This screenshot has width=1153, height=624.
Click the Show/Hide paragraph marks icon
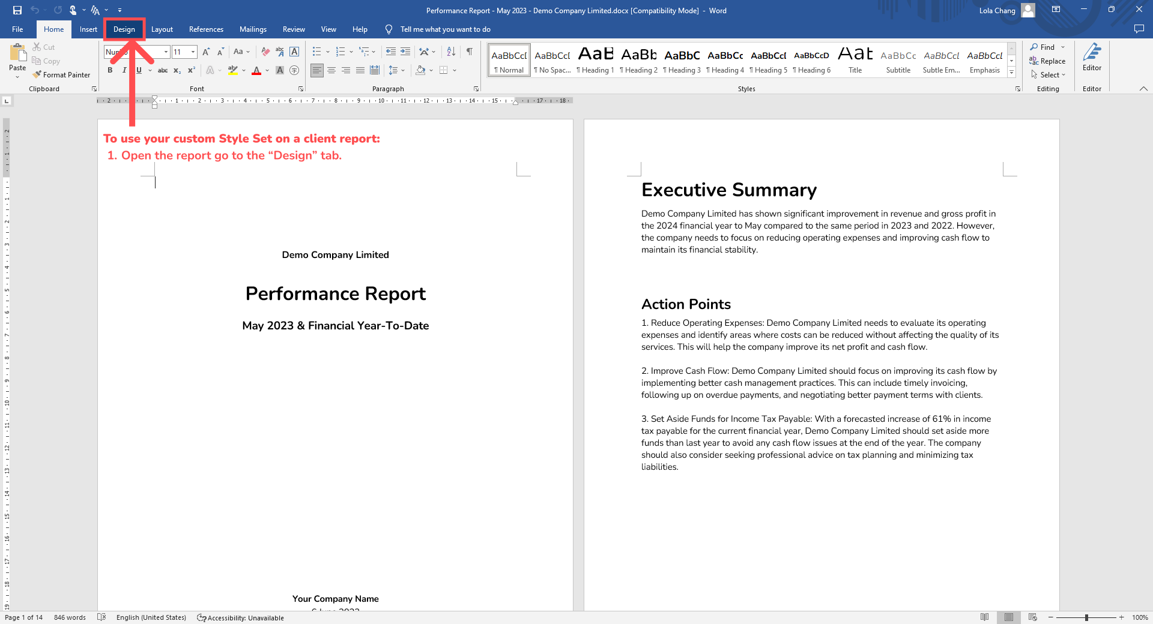pyautogui.click(x=470, y=52)
